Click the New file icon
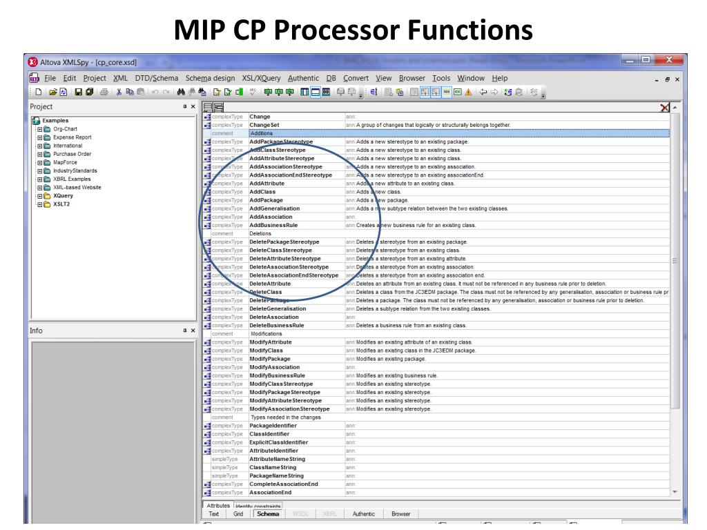 coord(39,92)
